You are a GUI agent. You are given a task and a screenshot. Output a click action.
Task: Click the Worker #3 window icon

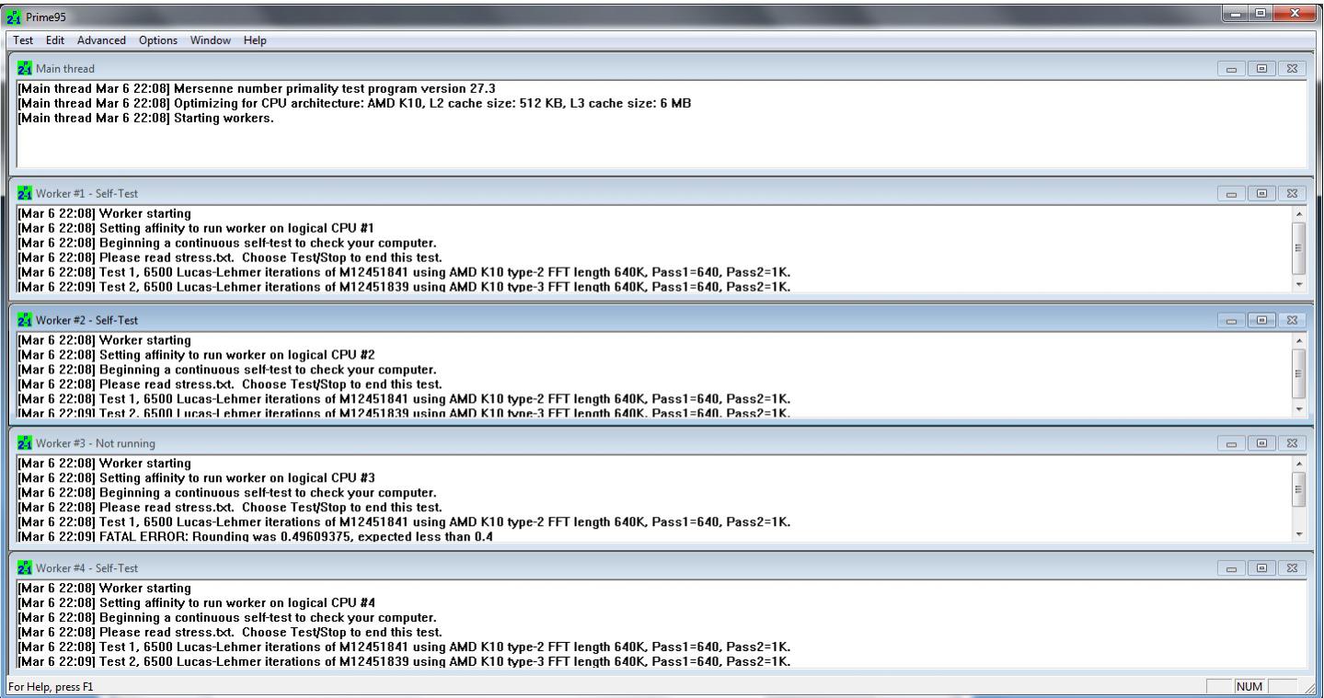click(25, 443)
